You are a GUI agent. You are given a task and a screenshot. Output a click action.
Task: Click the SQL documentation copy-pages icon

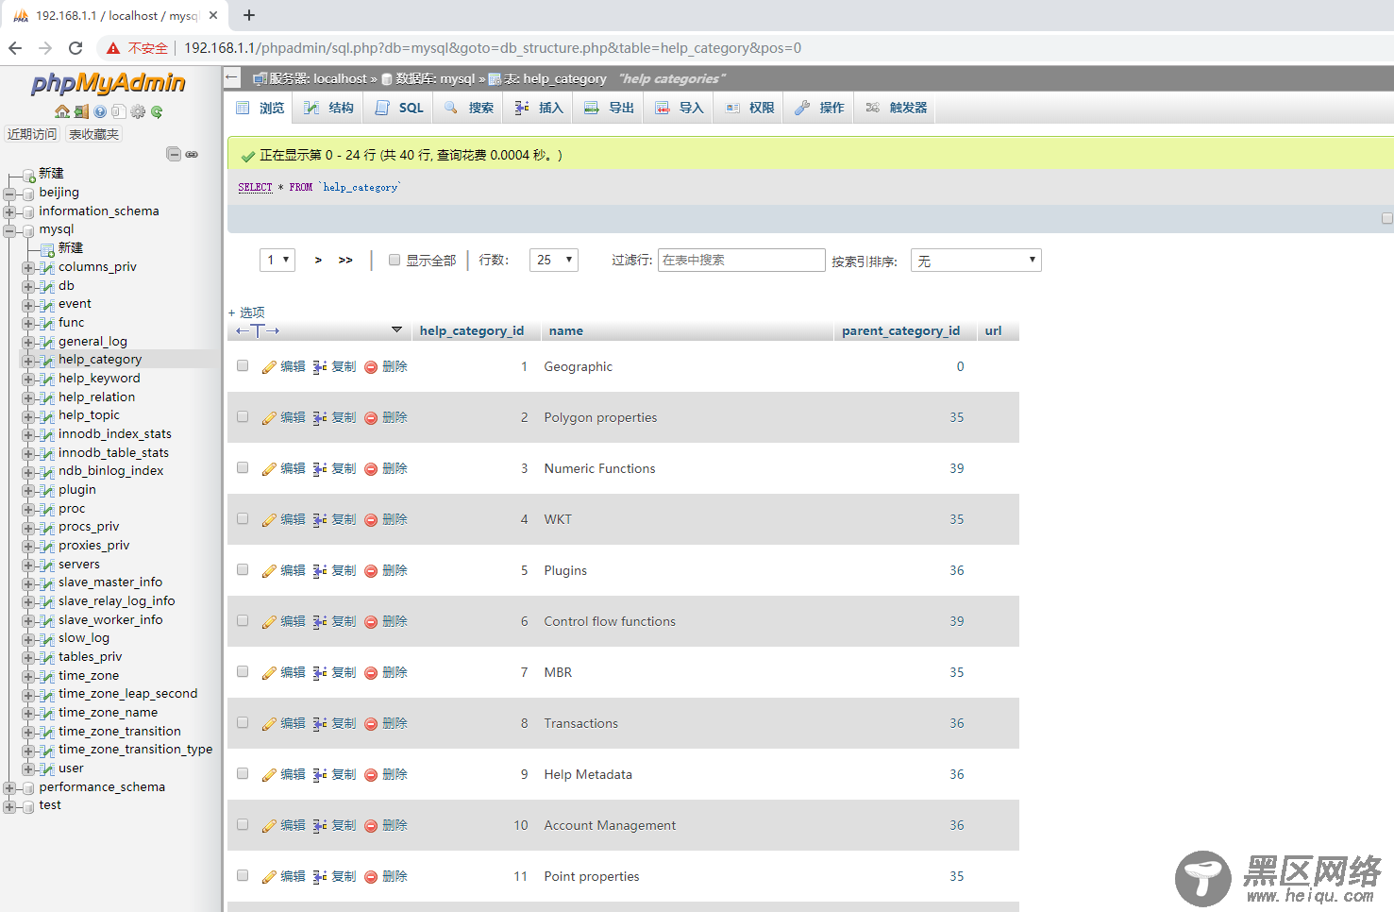[118, 111]
